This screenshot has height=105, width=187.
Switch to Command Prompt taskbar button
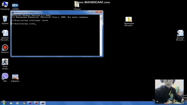pos(43,103)
